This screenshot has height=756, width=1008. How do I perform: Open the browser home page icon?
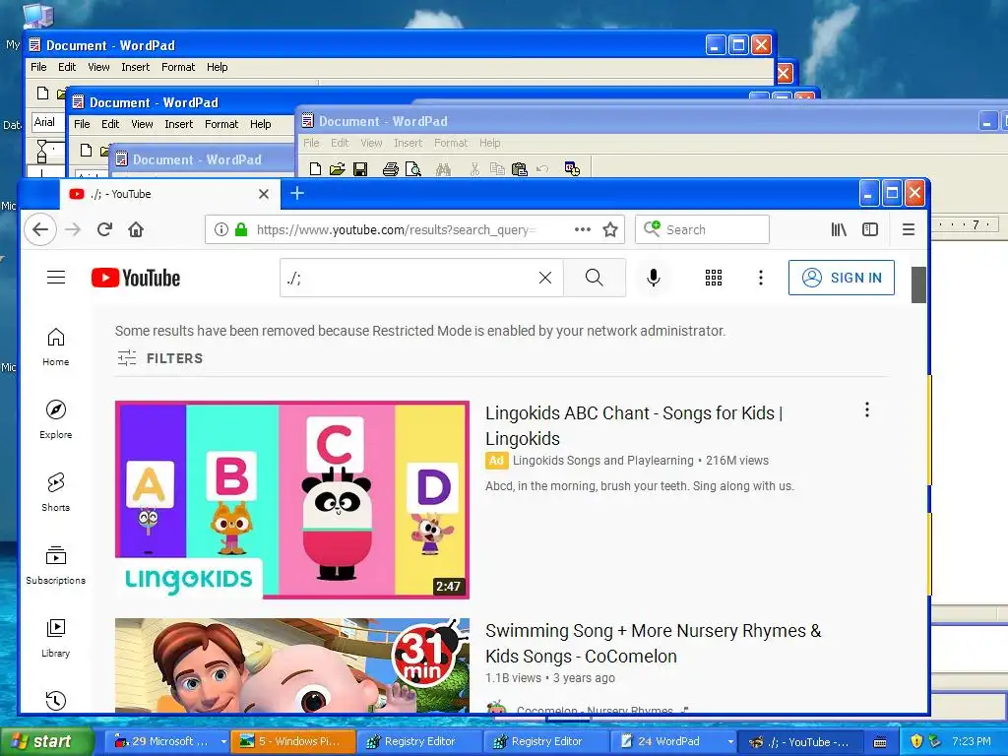pyautogui.click(x=136, y=229)
